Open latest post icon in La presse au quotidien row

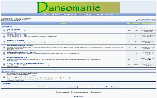(150, 42)
